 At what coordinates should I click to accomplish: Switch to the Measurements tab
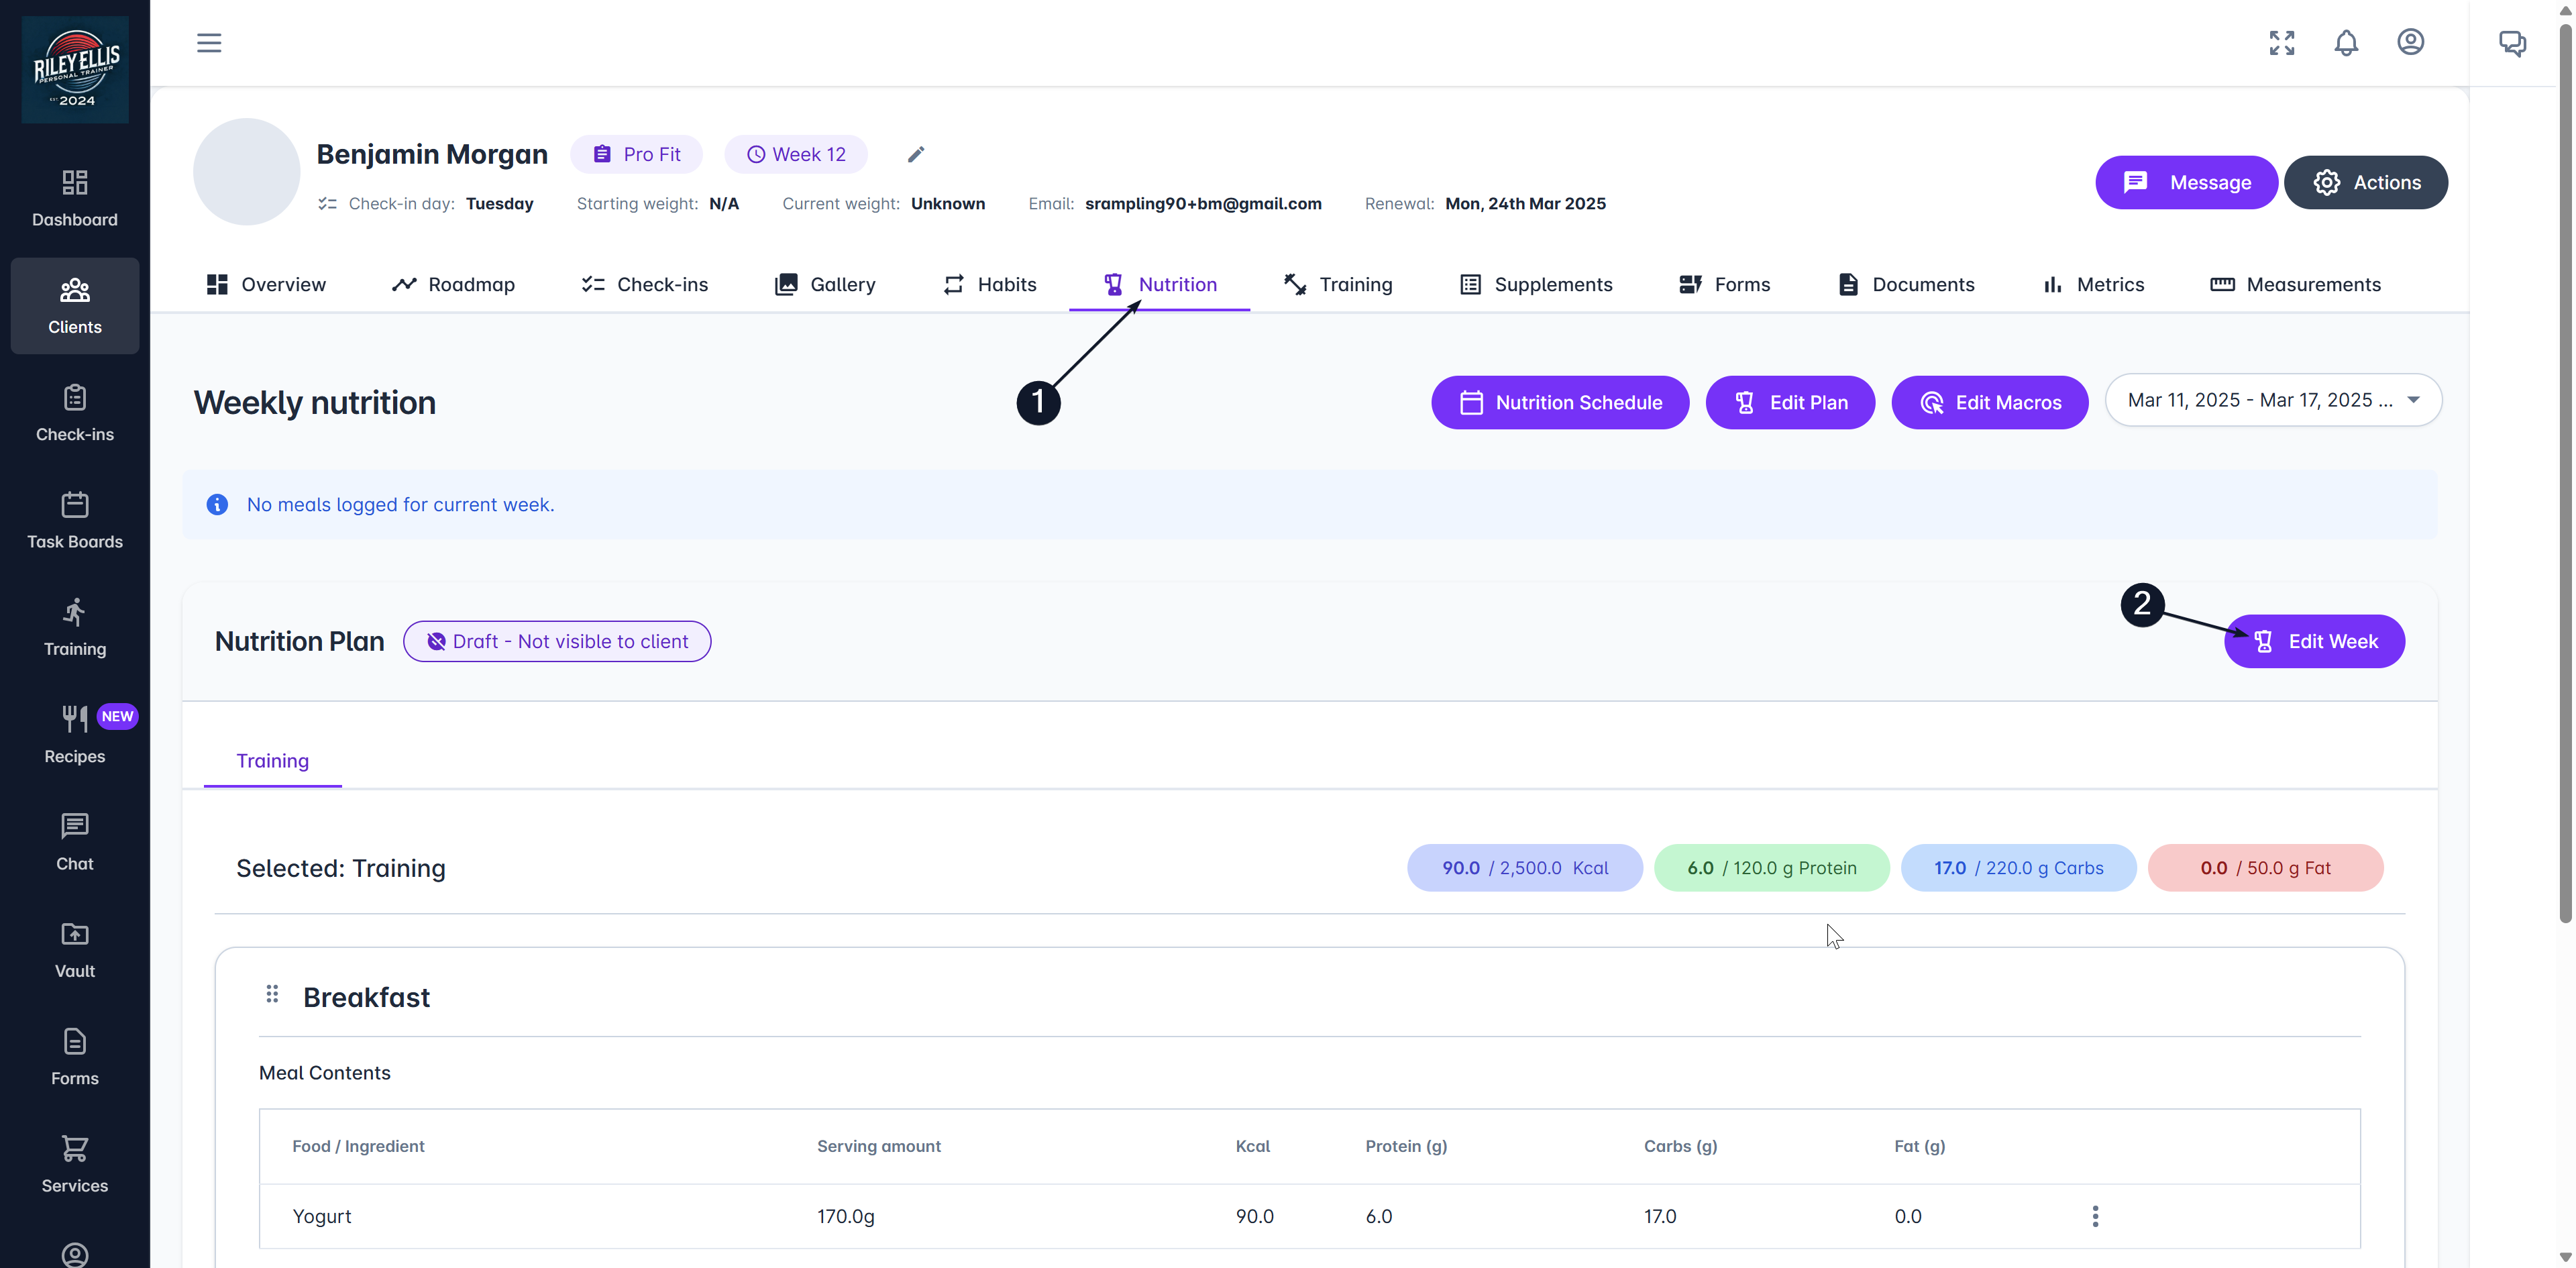pos(2295,284)
